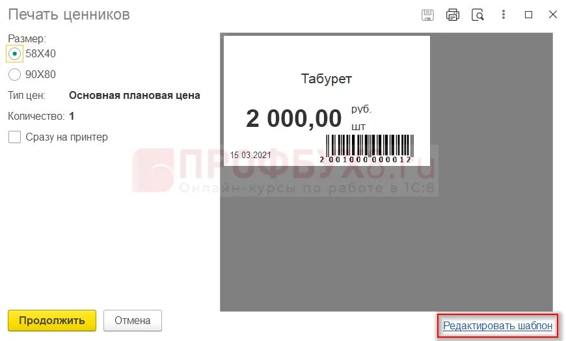The width and height of the screenshot is (566, 341).
Task: Close the Печать ценников dialog
Action: pyautogui.click(x=552, y=14)
